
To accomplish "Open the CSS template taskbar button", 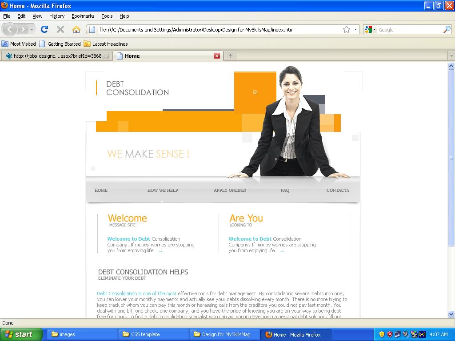I will (153, 334).
